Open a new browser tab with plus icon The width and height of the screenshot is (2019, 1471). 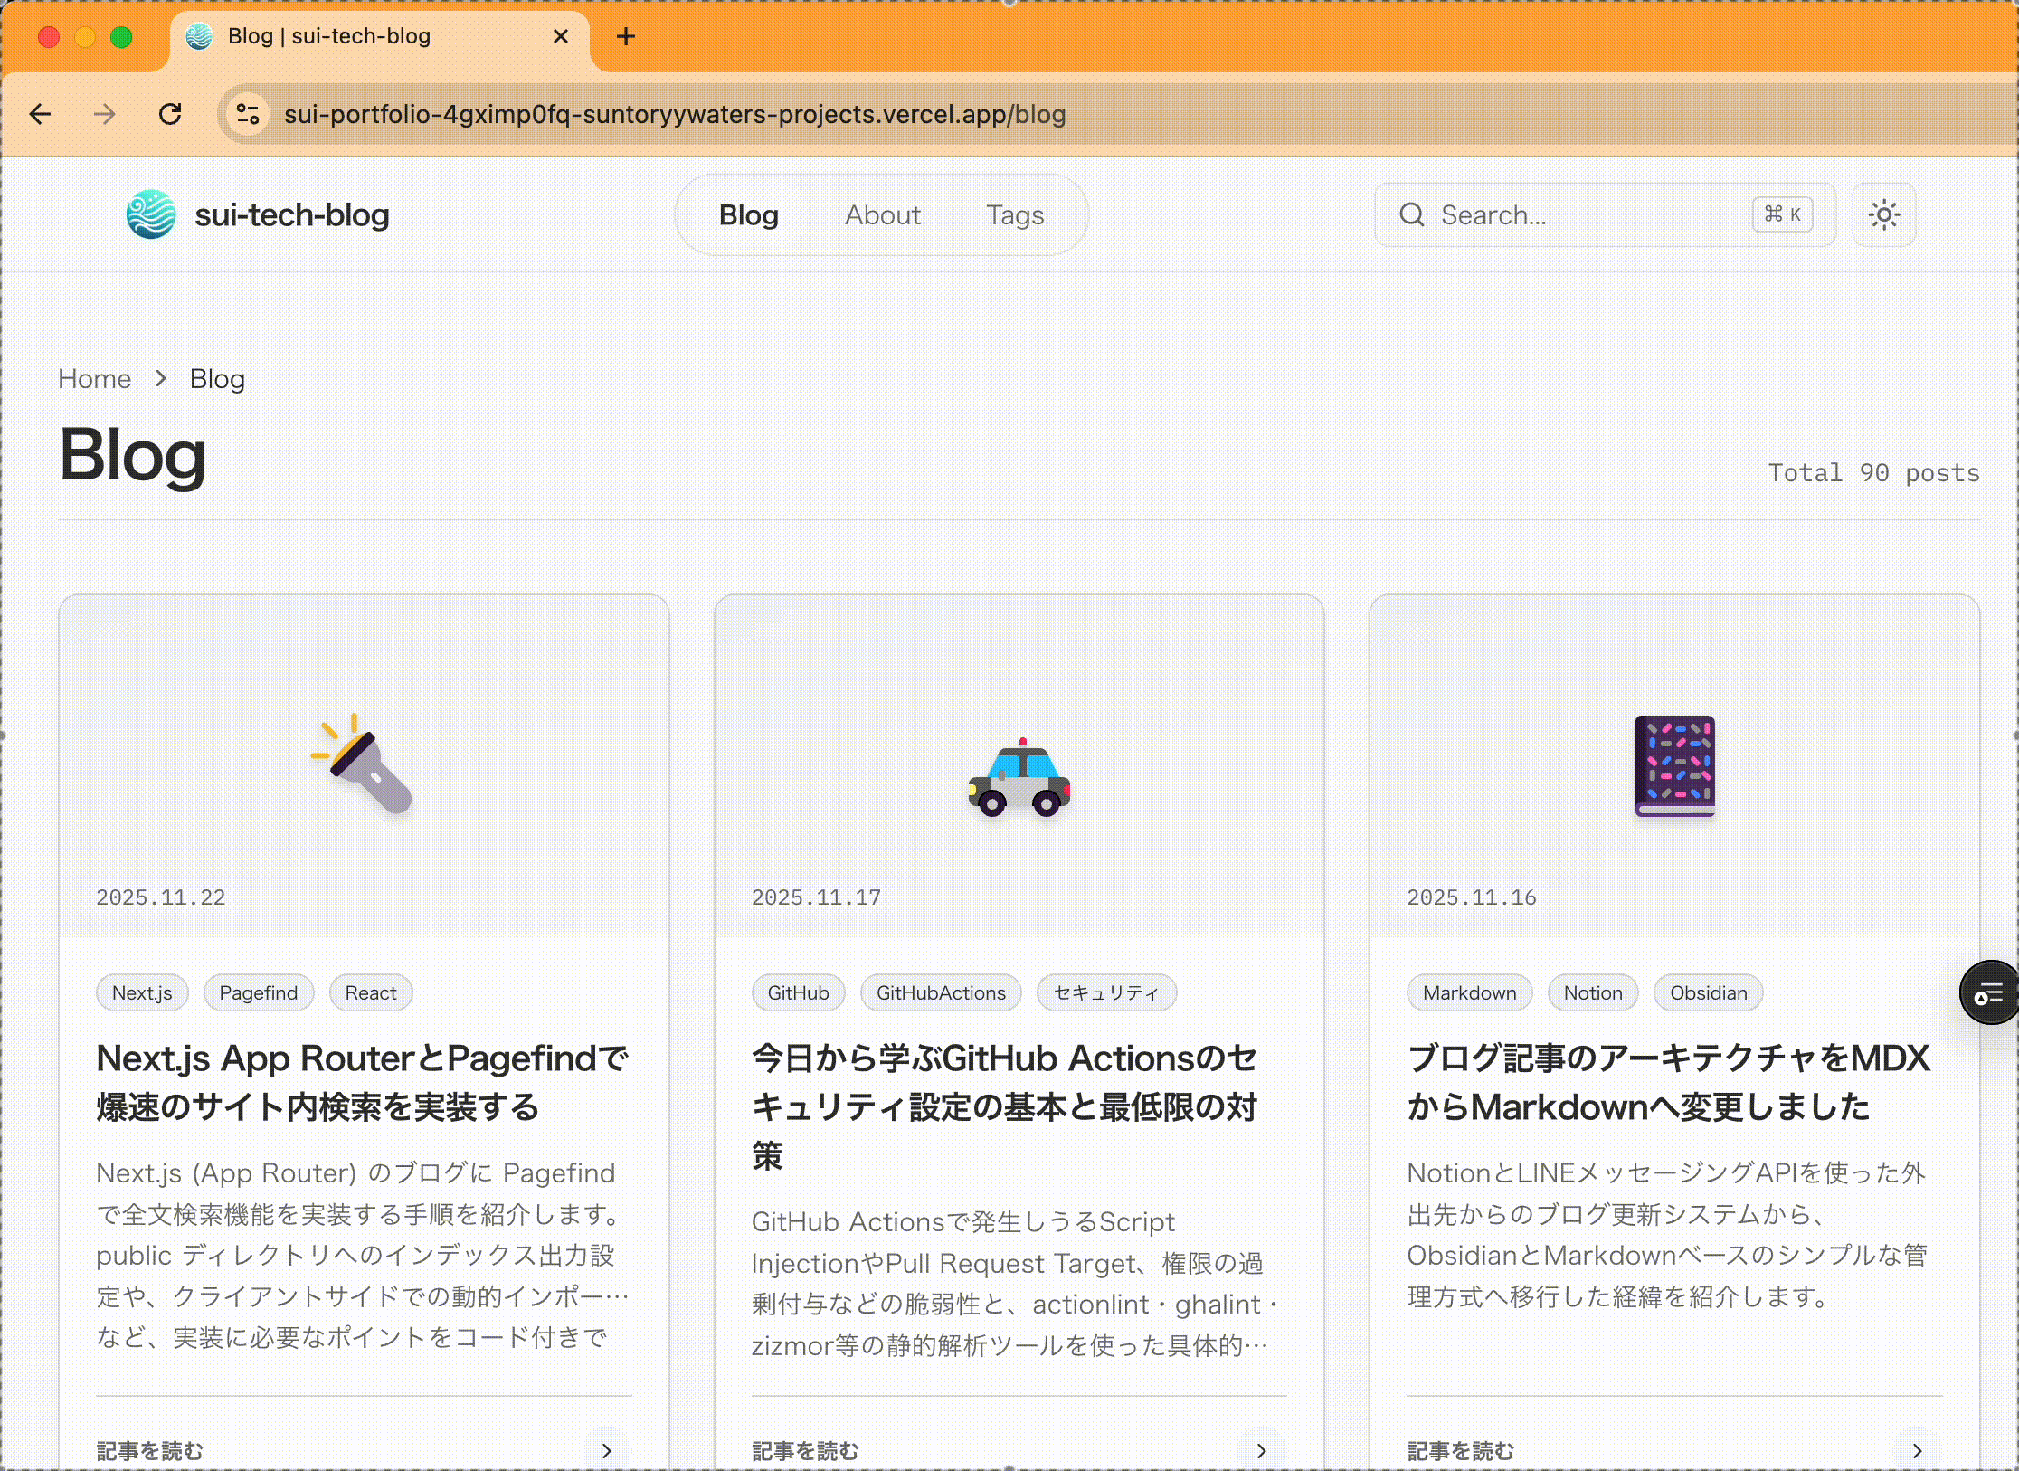click(x=625, y=36)
